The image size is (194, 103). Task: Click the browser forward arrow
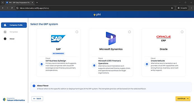pyautogui.click(x=8, y=8)
